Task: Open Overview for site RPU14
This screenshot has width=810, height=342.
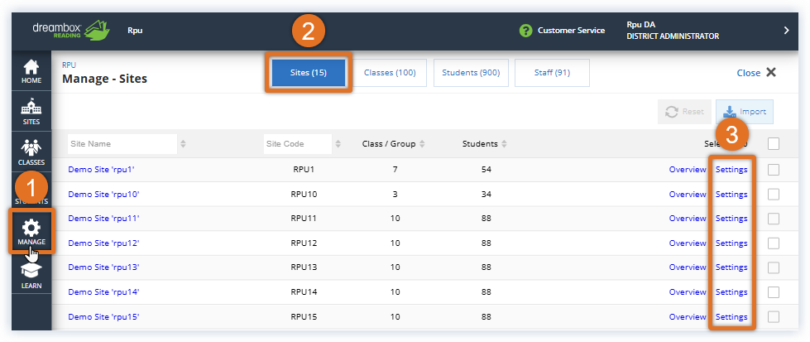Action: click(x=688, y=291)
